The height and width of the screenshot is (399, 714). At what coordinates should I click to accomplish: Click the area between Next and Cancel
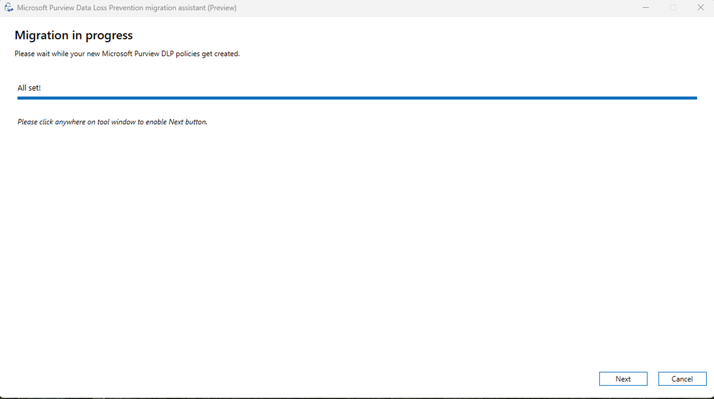pos(653,379)
